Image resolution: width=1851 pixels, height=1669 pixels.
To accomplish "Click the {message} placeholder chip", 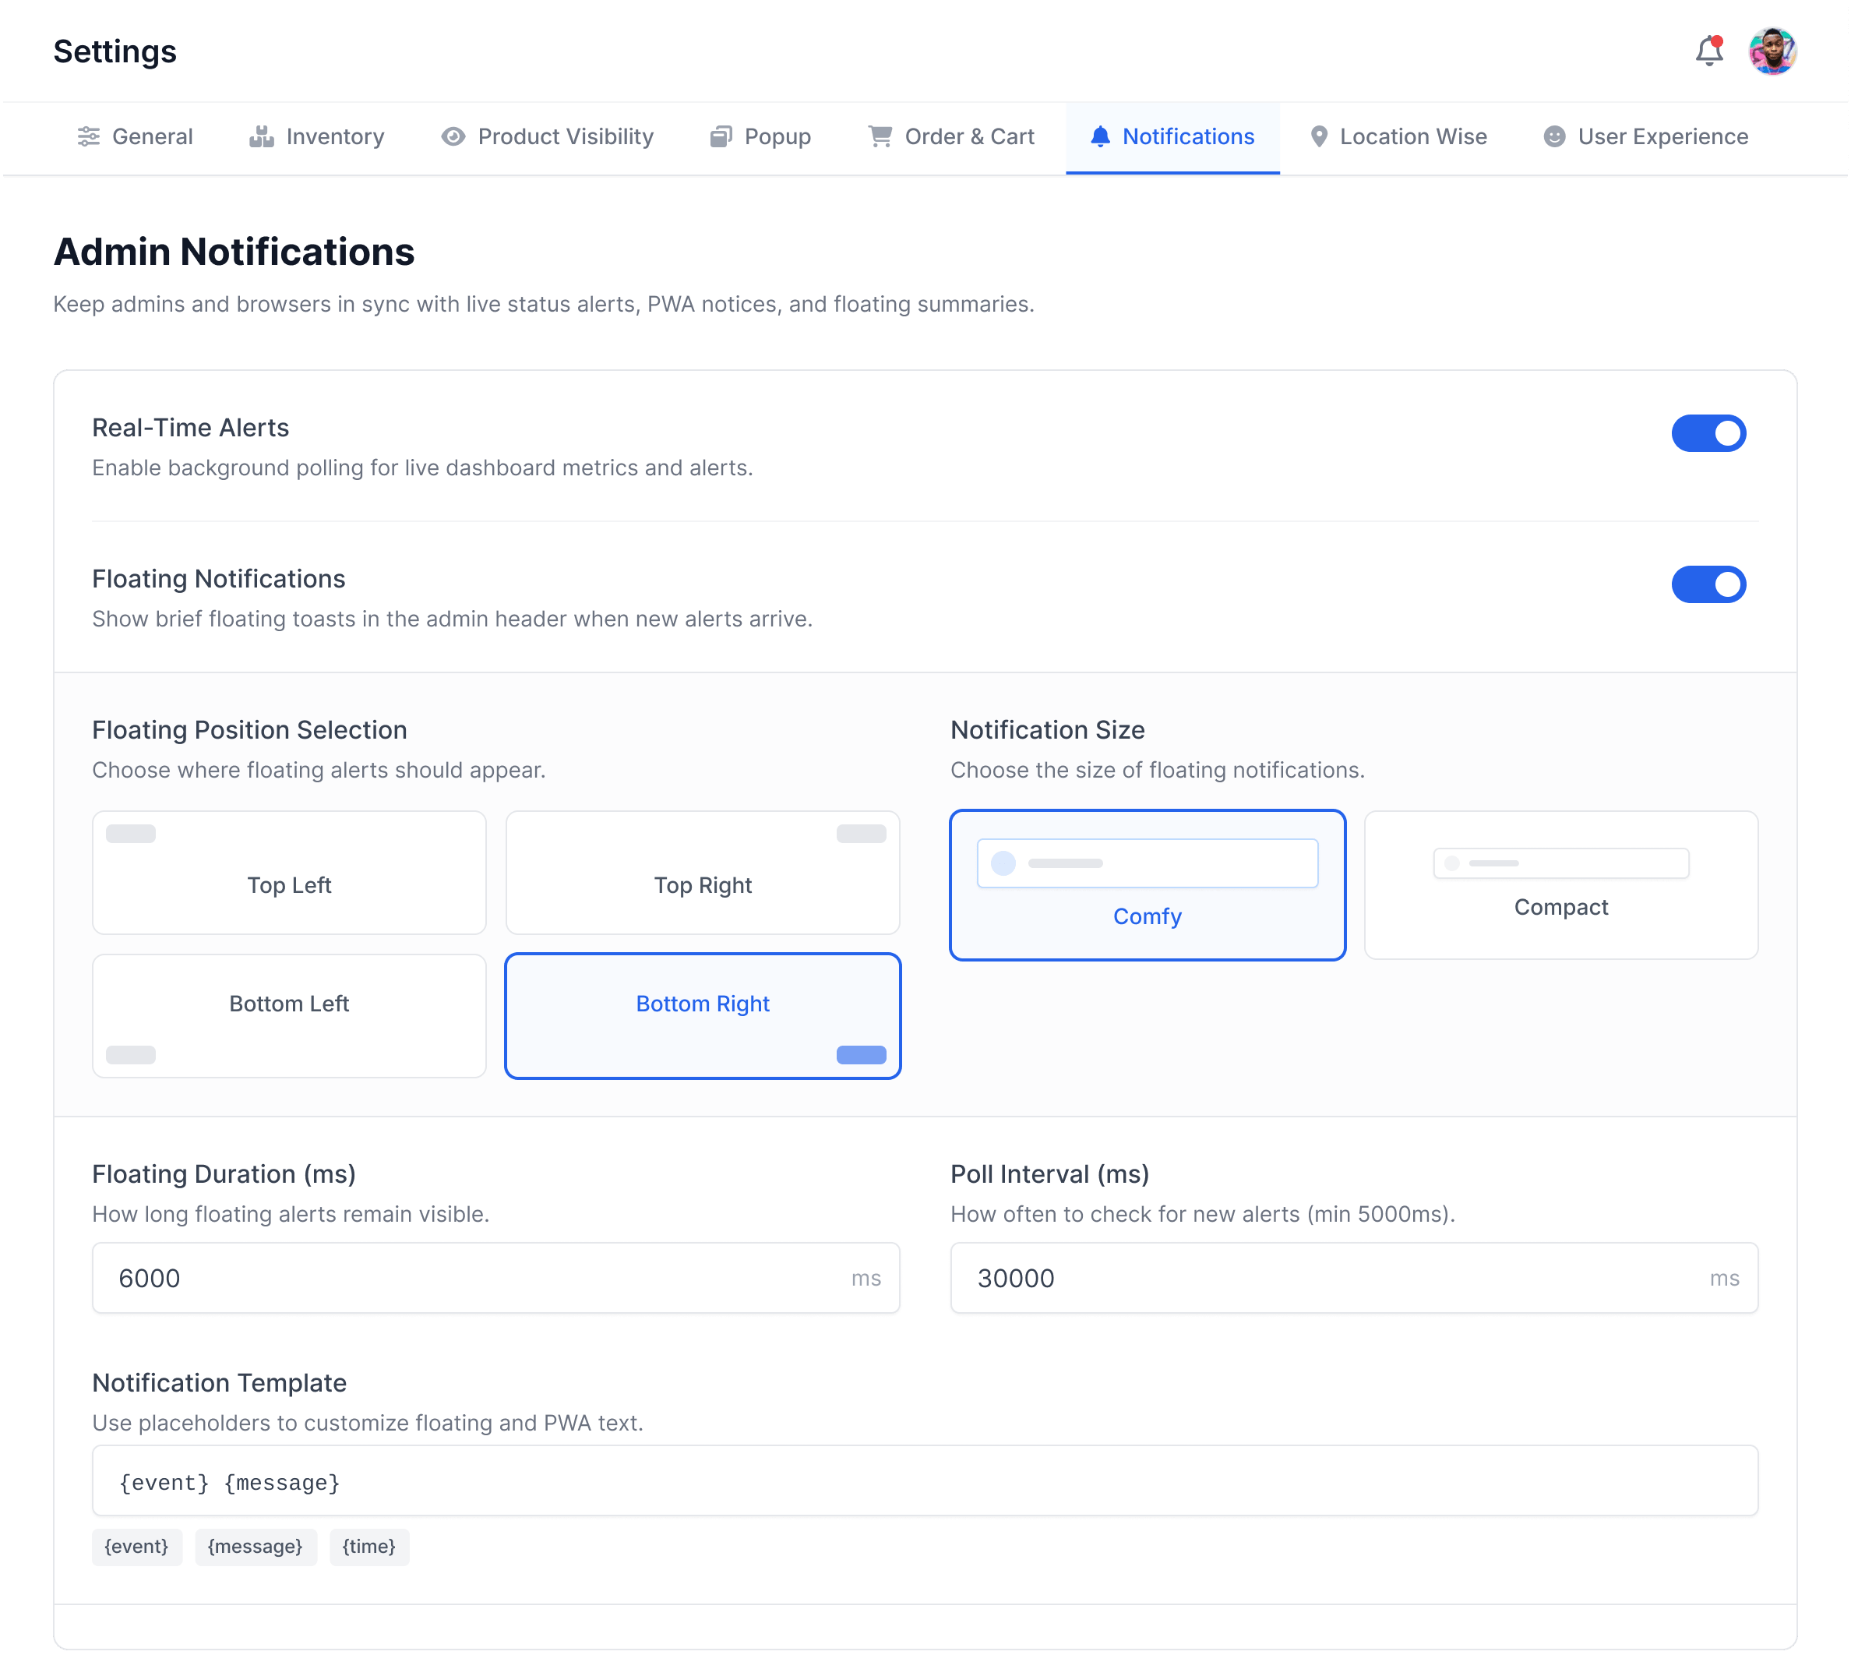I will [256, 1547].
